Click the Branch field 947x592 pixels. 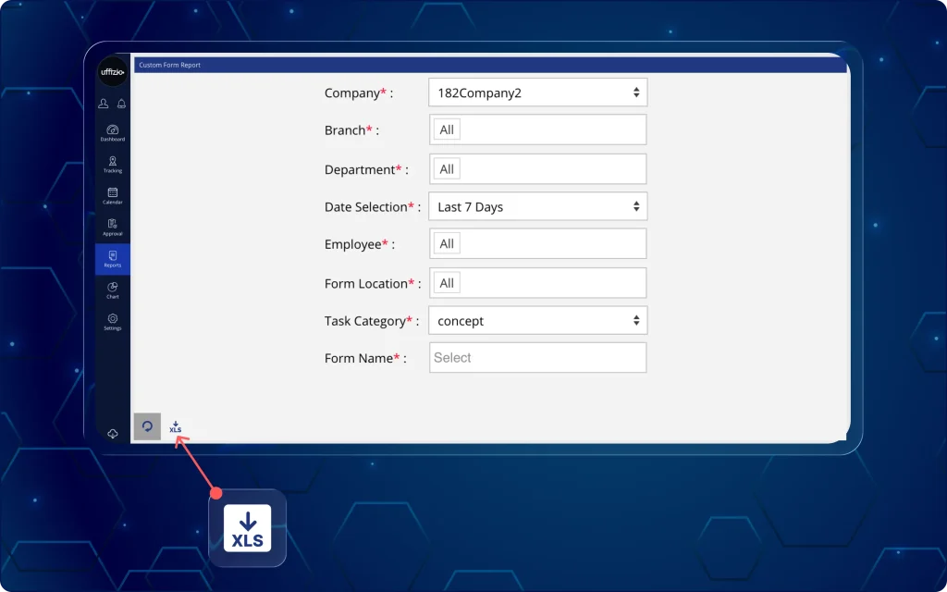point(537,129)
